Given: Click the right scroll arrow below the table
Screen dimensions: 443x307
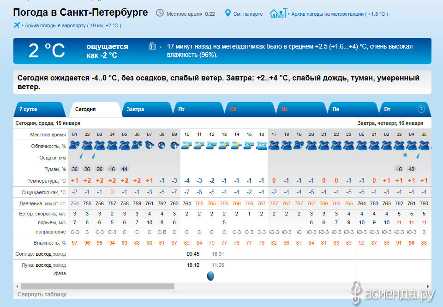Looking at the screenshot, I should (428, 286).
